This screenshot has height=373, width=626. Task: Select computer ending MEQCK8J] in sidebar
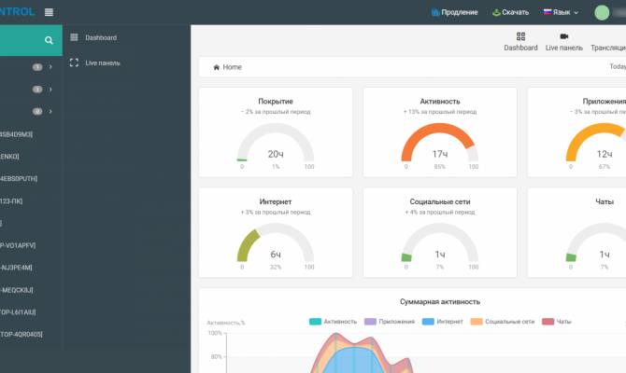point(17,290)
